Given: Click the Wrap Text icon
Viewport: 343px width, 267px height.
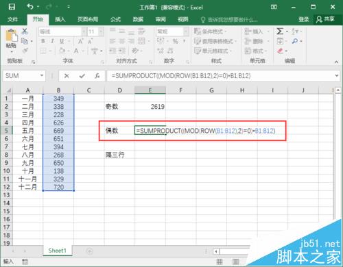Looking at the screenshot, I should 141,31.
